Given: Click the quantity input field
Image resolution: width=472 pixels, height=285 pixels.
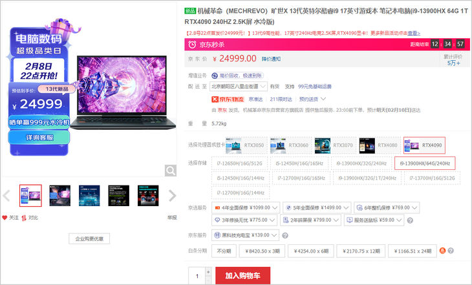Looking at the screenshot, I should click(197, 276).
